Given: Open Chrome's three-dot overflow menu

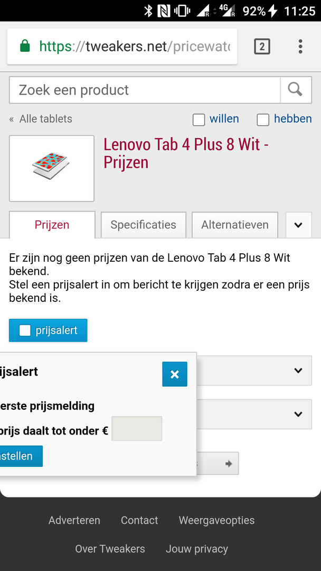Looking at the screenshot, I should tap(300, 47).
